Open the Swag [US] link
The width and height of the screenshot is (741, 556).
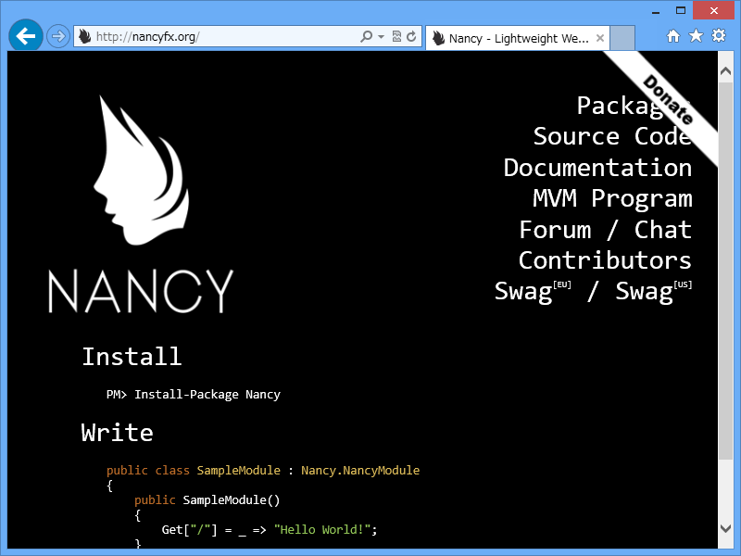pos(654,291)
